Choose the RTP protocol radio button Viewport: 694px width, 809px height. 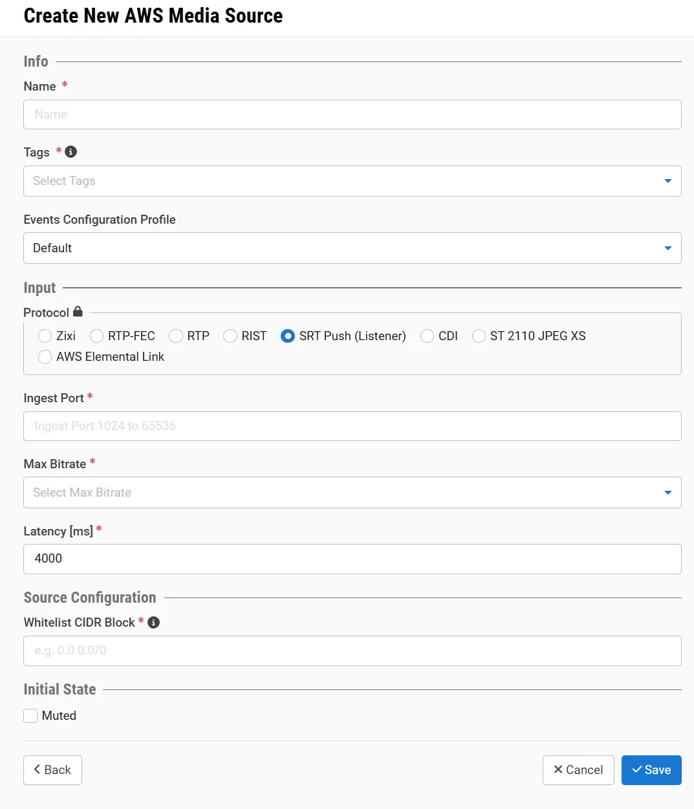(x=176, y=336)
